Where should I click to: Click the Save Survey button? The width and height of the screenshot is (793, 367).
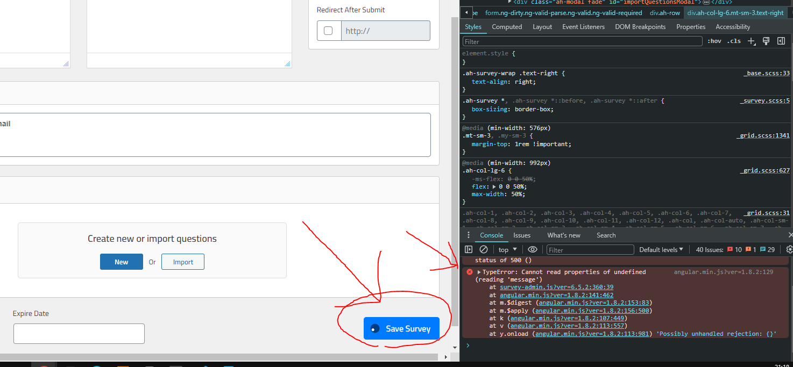tap(401, 328)
